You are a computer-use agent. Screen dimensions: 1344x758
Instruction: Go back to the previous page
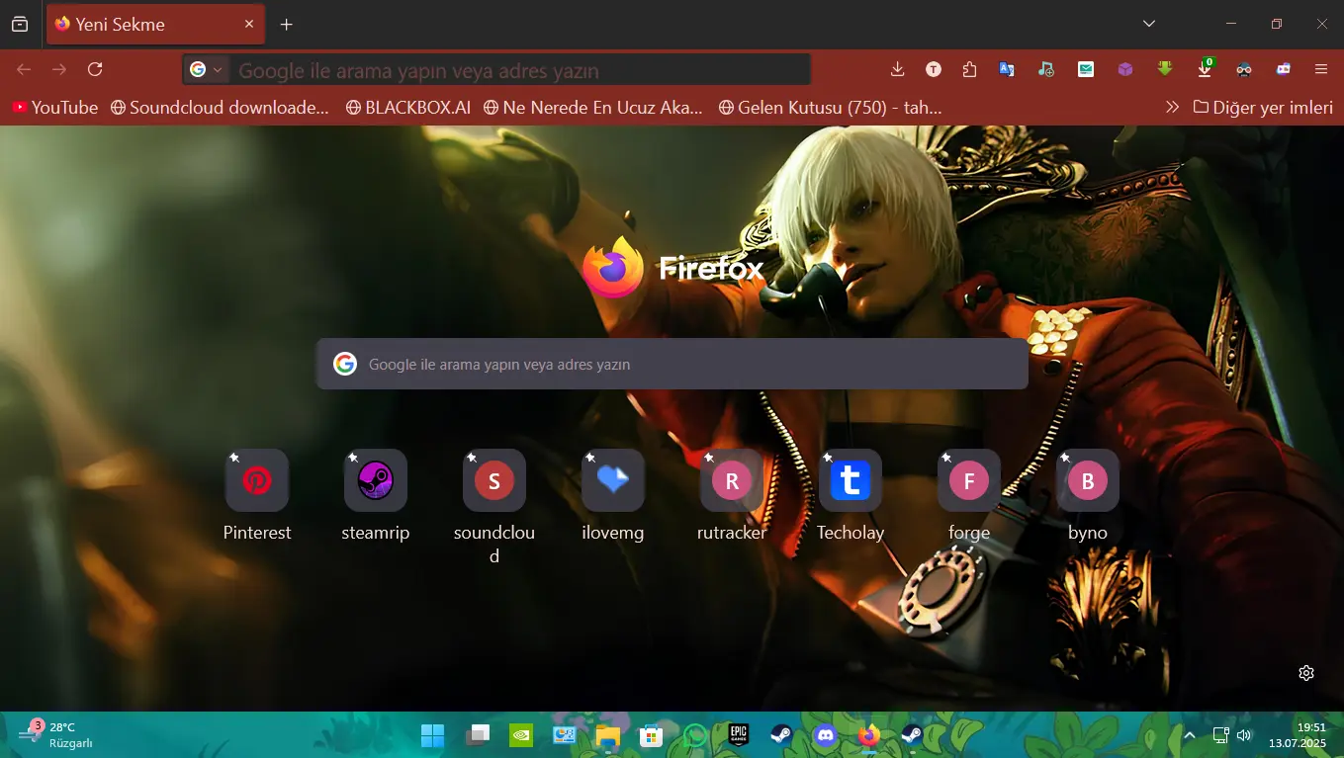coord(24,69)
